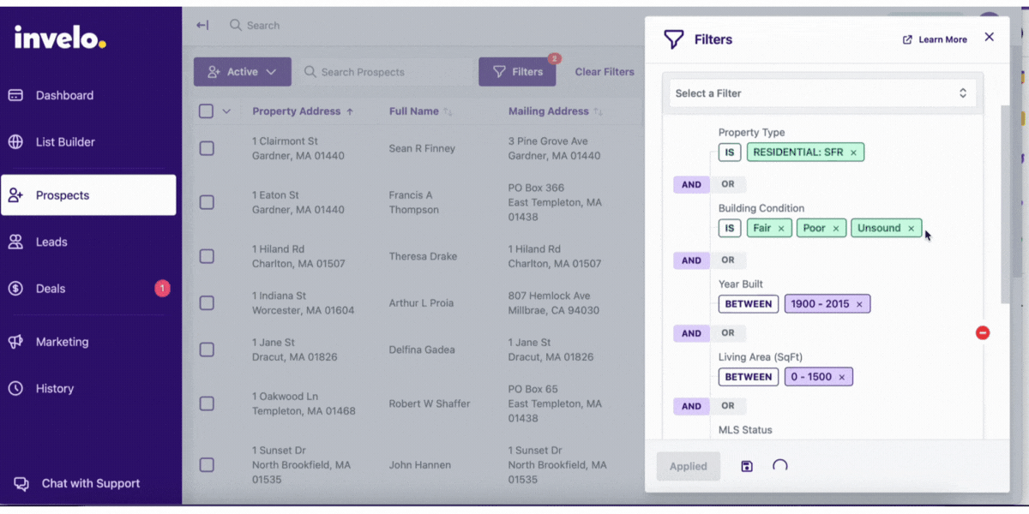Open the chevron beside select-all checkbox

pos(226,111)
